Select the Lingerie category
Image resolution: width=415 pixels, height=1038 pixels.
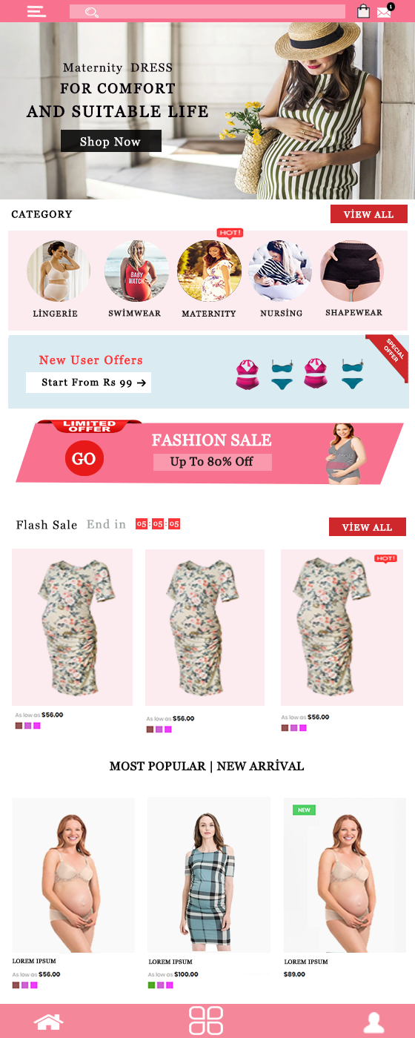click(58, 271)
